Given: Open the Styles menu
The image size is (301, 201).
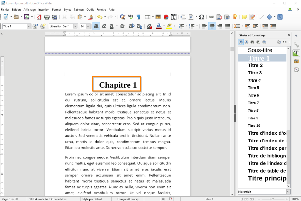Looking at the screenshot, I should pos(67,10).
